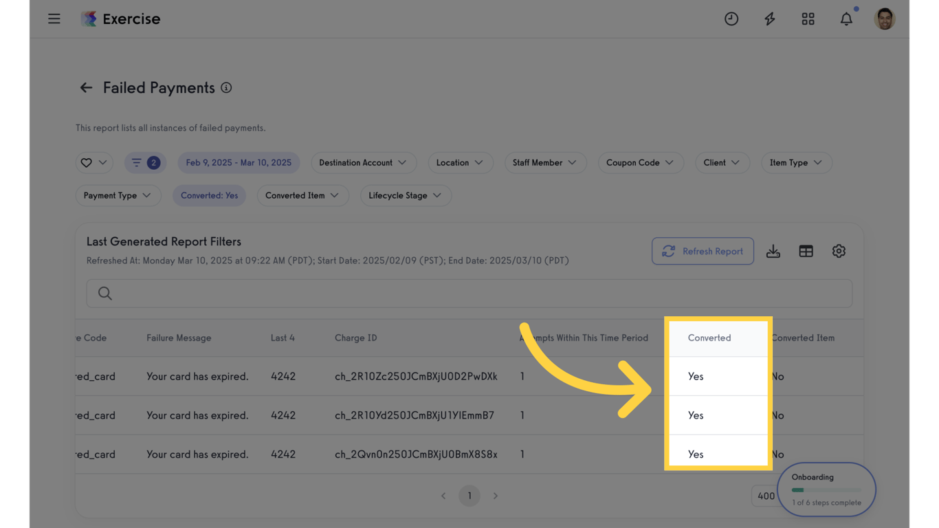
Task: Expand the Staff Member filter dropdown
Action: coord(545,162)
